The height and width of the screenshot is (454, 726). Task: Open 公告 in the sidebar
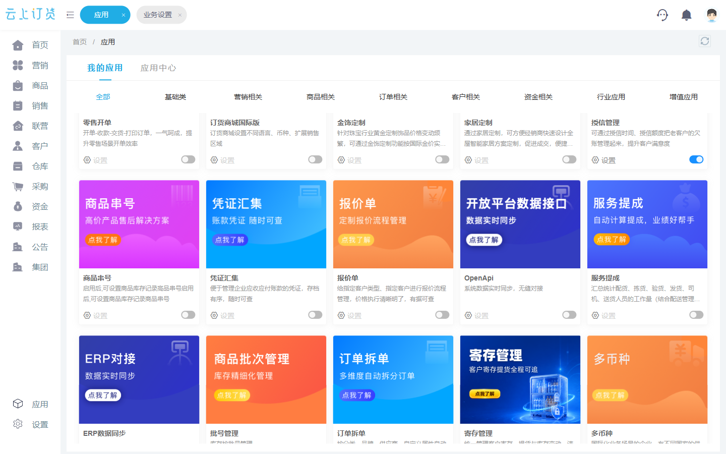coord(30,247)
